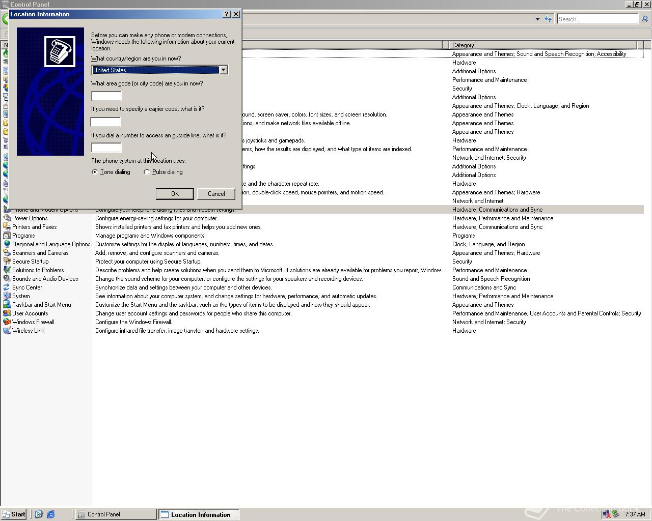Select the 'Power Options' name text
The image size is (652, 521).
(30, 218)
